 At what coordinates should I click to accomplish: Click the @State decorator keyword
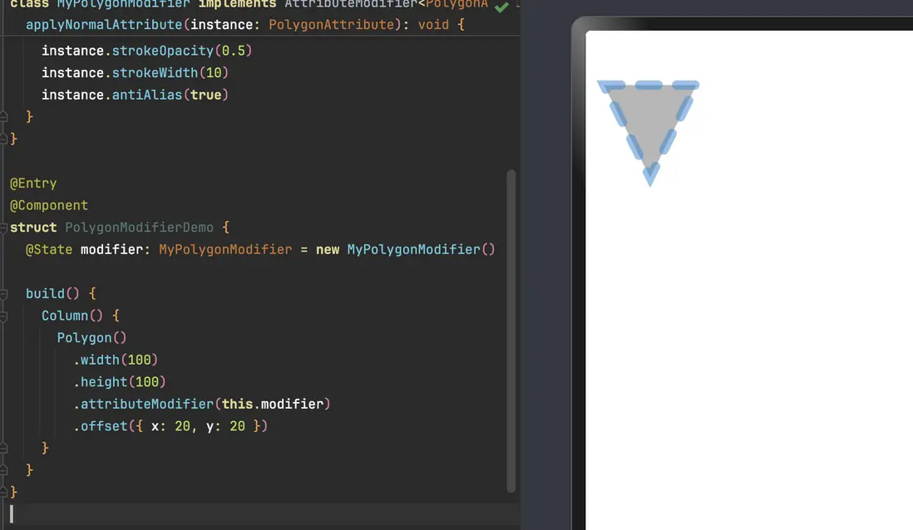[49, 249]
